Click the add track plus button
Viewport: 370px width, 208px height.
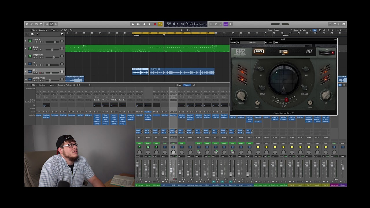point(27,34)
